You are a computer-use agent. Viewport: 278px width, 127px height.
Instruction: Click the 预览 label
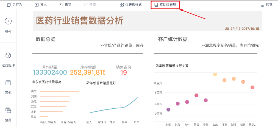tap(269, 5)
